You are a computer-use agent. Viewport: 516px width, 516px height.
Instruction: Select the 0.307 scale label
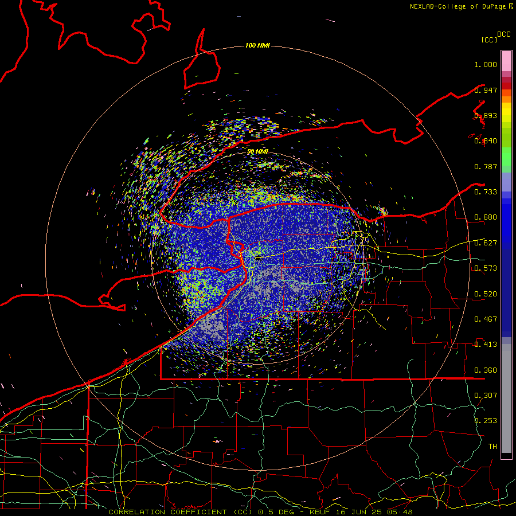point(486,396)
